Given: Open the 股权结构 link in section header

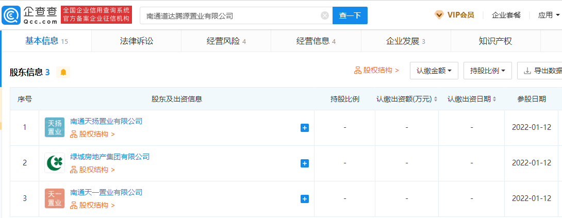Looking at the screenshot, I should [376, 70].
